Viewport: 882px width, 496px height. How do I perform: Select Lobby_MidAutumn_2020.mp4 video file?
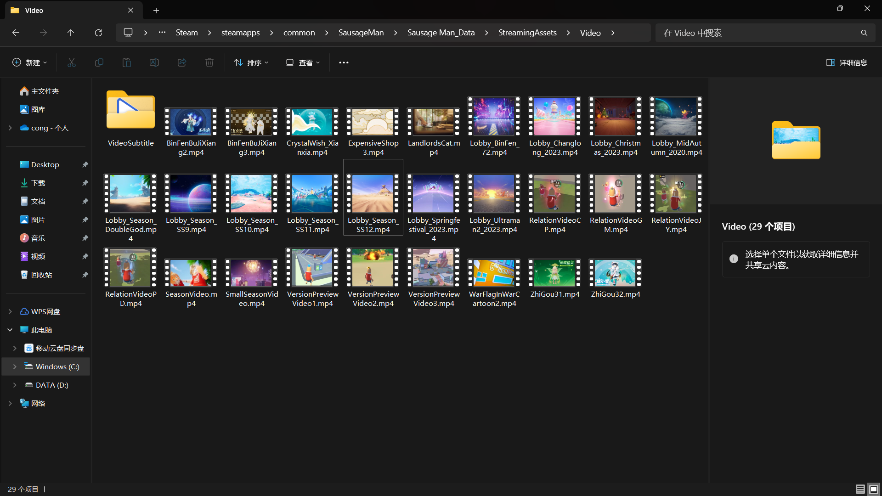click(x=676, y=126)
